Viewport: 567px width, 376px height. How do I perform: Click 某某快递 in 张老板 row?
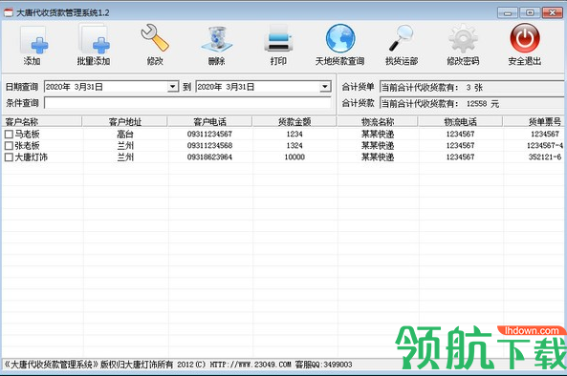(378, 146)
